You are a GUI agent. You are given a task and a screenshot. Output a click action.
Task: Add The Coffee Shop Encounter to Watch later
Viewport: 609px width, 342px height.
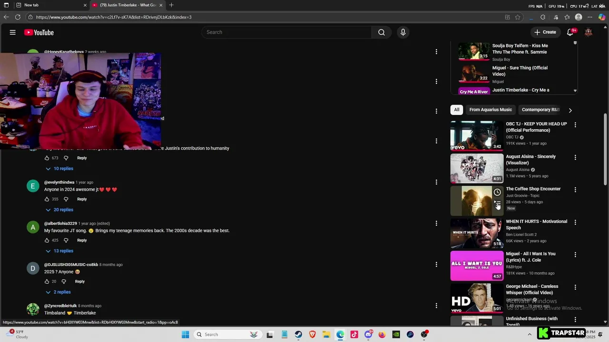pos(497,192)
